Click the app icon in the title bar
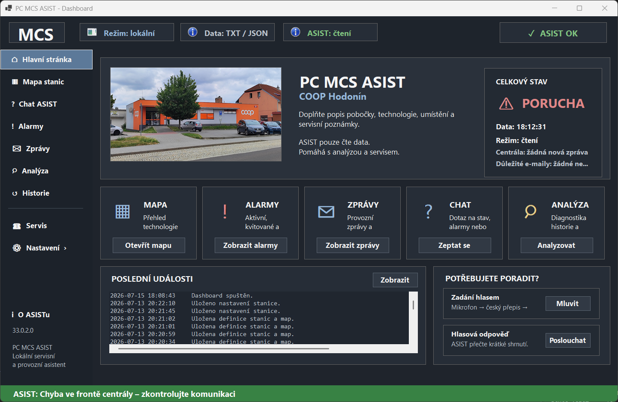 9,8
